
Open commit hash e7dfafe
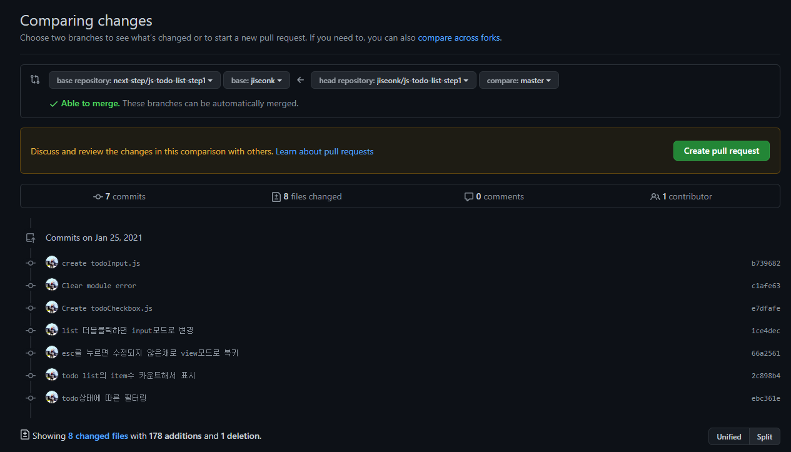(x=765, y=308)
